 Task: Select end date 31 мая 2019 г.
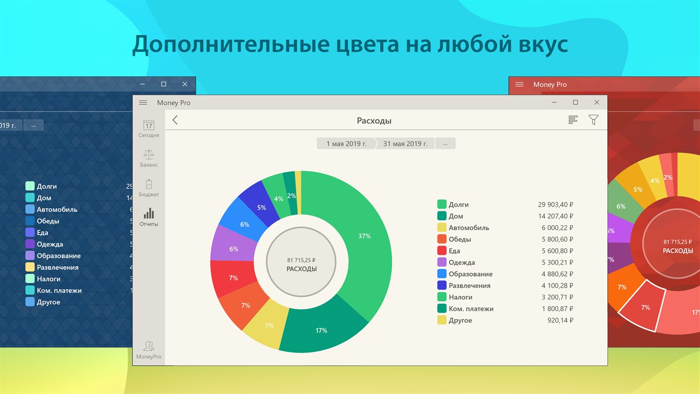(405, 144)
